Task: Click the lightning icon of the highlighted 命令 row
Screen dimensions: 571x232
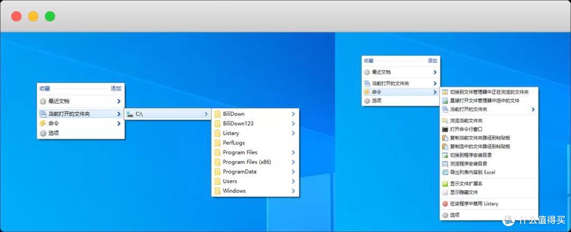Action: [x=367, y=92]
